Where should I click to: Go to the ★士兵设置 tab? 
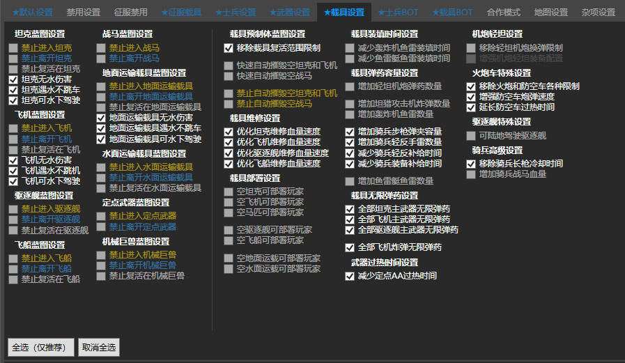pyautogui.click(x=236, y=13)
